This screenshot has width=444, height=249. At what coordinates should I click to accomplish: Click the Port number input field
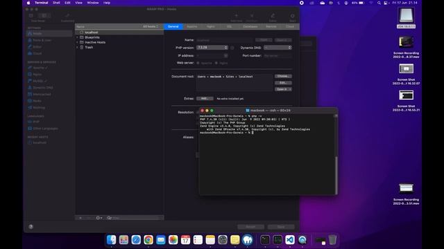[277, 56]
